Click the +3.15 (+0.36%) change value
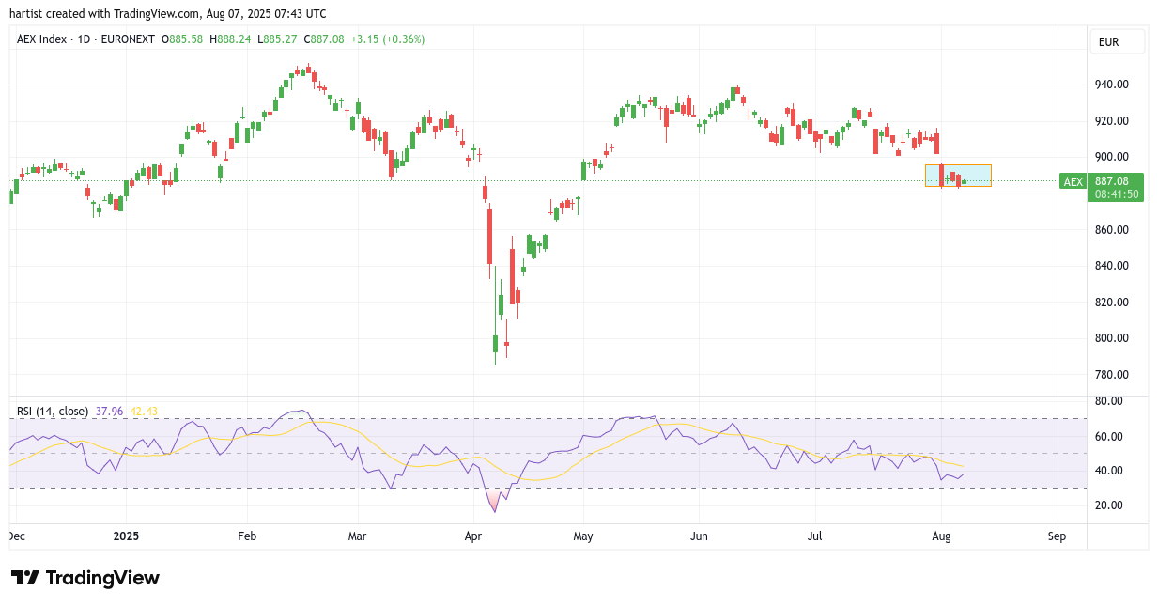 coord(388,39)
